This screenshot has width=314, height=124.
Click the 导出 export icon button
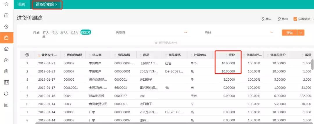283,19
